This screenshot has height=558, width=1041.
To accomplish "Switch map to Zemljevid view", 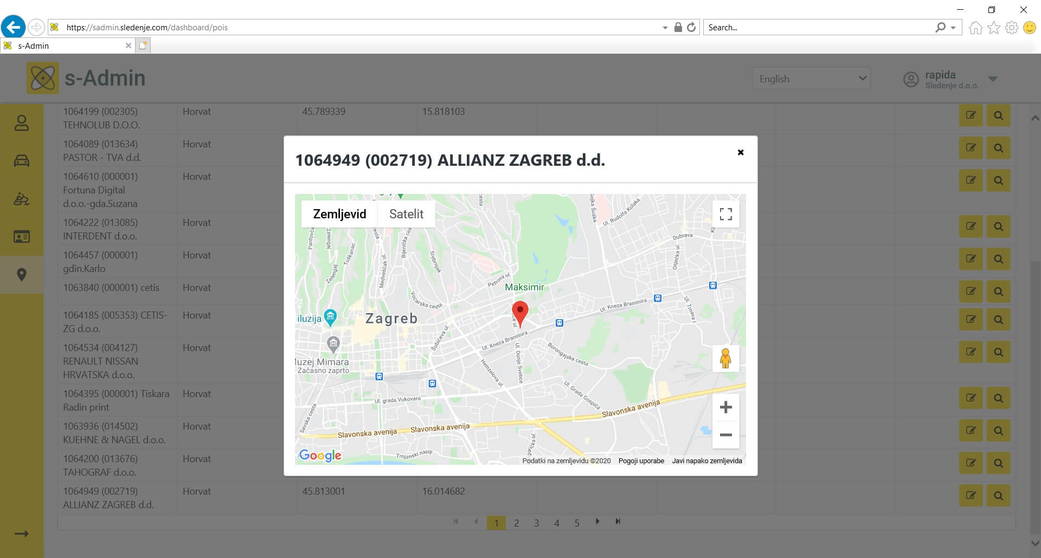I will 339,214.
